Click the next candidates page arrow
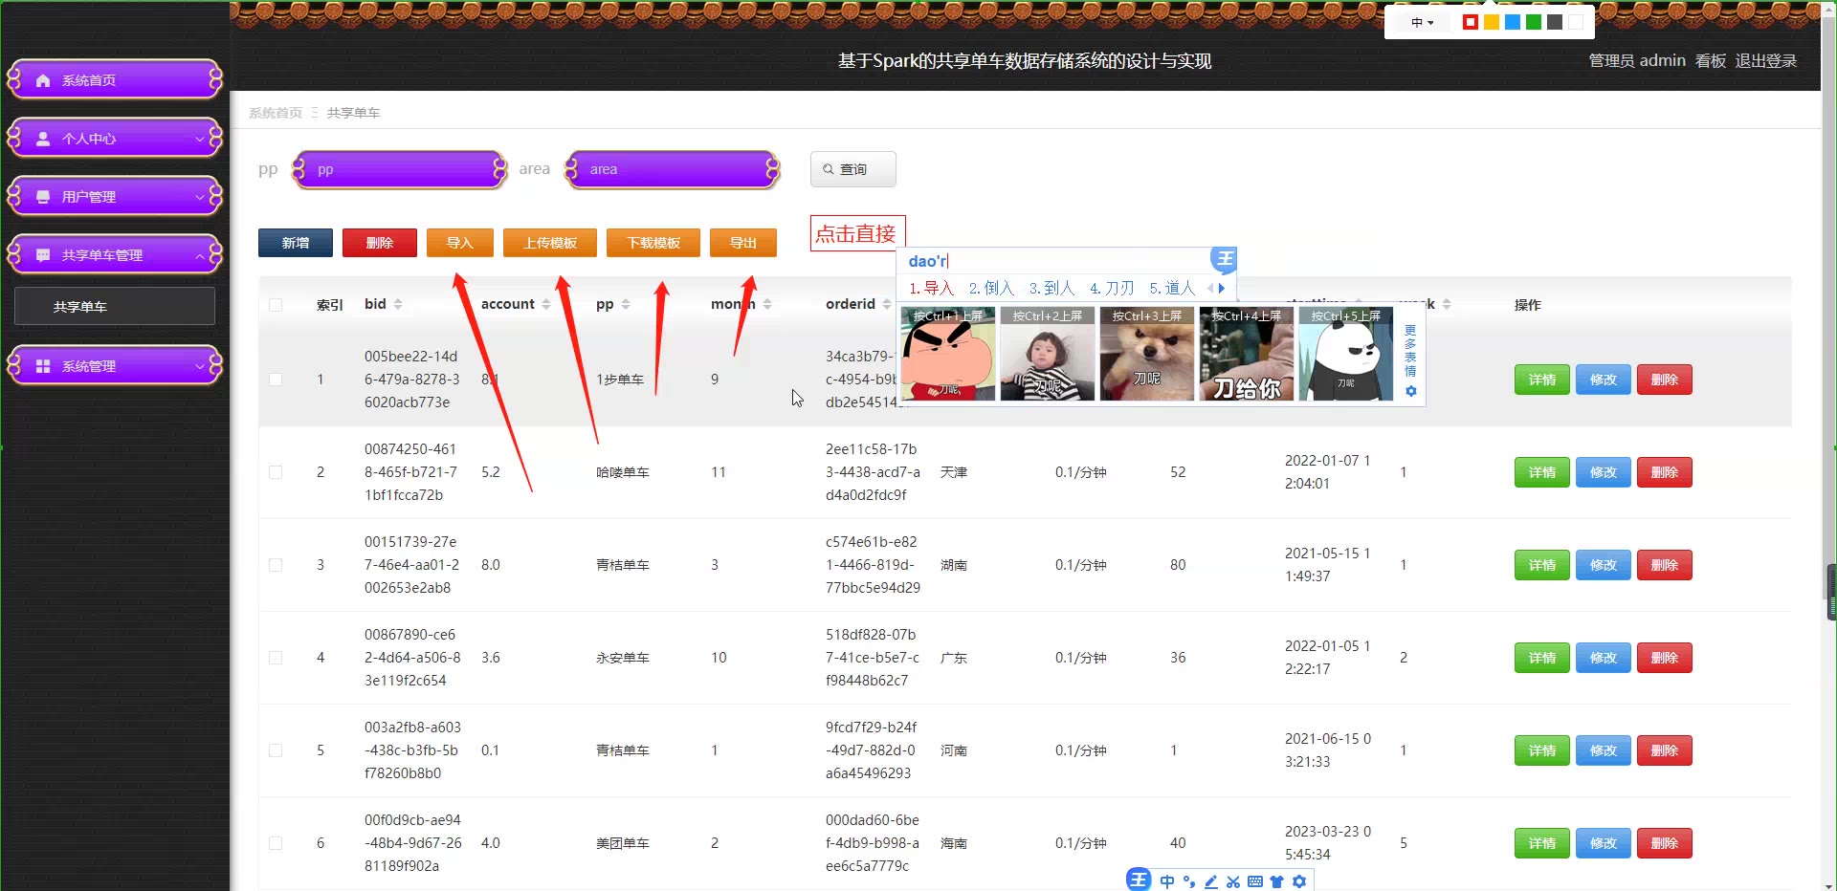Screen dimensions: 1837x891 coord(1222,288)
